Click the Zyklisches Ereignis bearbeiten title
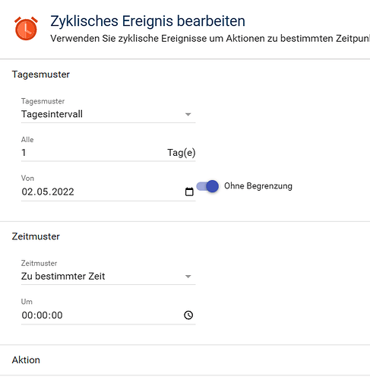370x380 pixels. tap(147, 21)
